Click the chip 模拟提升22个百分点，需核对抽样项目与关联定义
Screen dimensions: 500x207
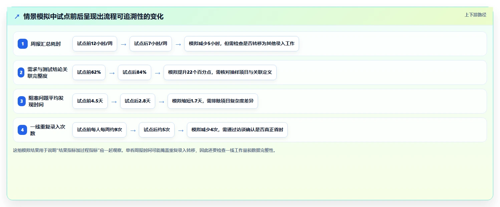tap(220, 72)
